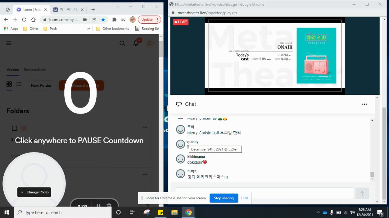Screen dimensions: 389x218
Task: Open the volume control in system tray
Action: click(x=352, y=212)
